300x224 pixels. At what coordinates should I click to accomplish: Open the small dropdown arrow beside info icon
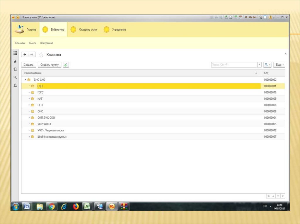pos(274,18)
